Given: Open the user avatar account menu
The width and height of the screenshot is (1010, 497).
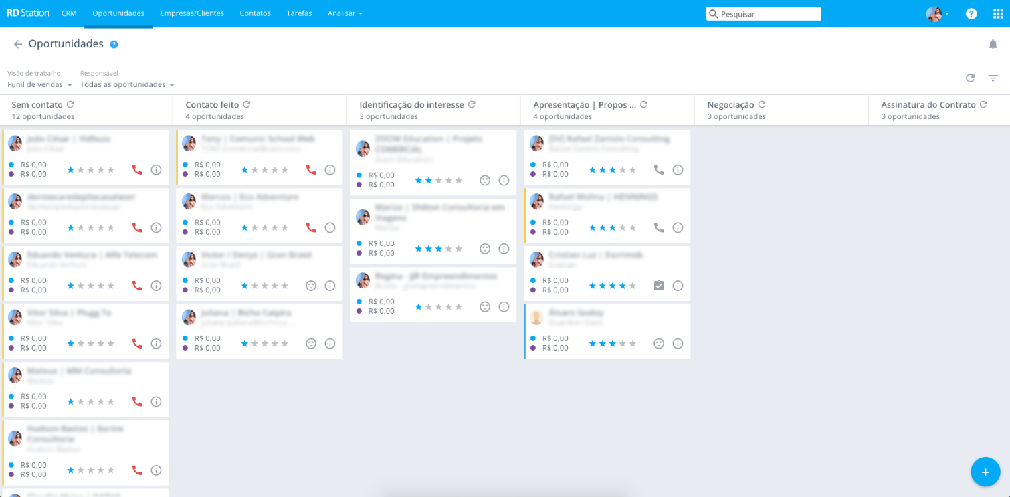Looking at the screenshot, I should (938, 13).
